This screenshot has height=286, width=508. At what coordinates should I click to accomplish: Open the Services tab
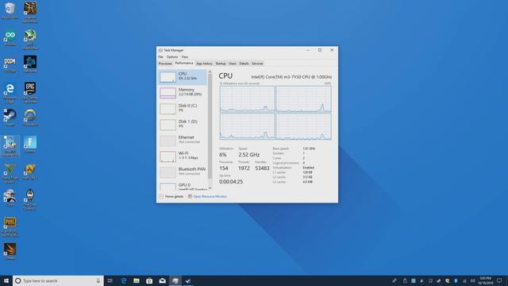point(257,64)
